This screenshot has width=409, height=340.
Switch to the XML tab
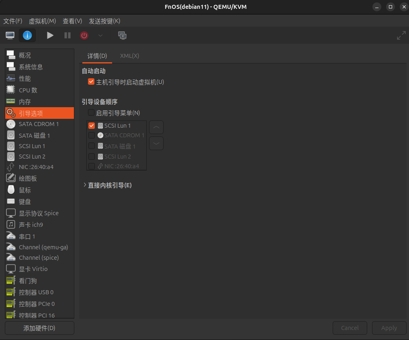[129, 56]
